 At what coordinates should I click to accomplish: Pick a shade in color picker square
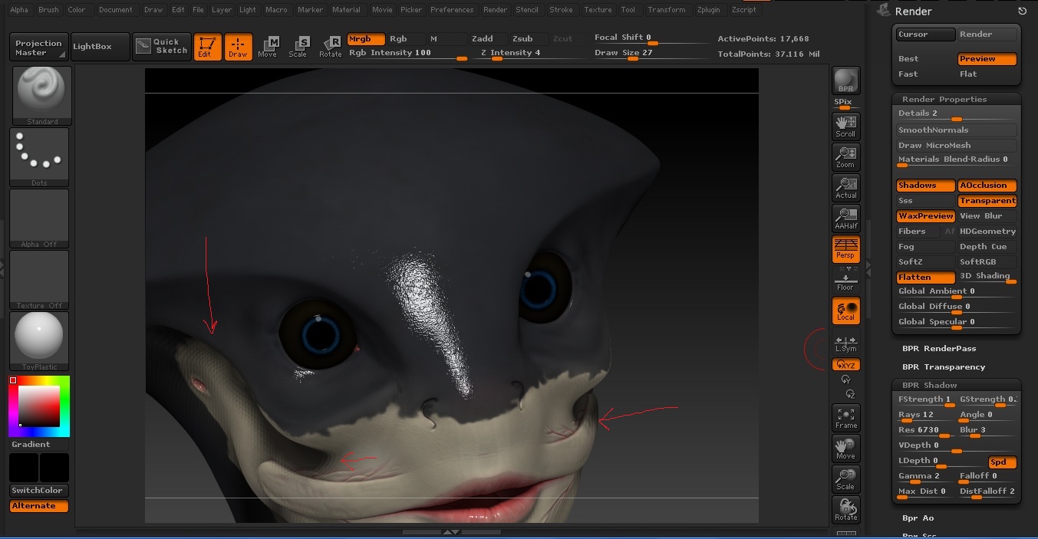pyautogui.click(x=38, y=406)
